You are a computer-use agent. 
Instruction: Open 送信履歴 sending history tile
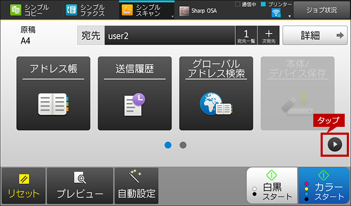coord(135,93)
